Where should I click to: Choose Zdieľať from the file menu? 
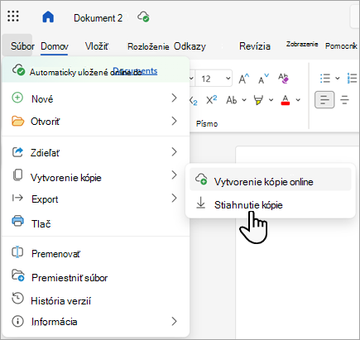point(95,152)
